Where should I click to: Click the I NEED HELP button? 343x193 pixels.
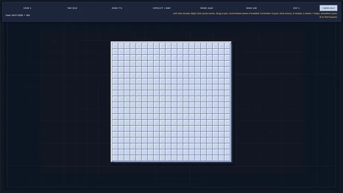click(328, 8)
